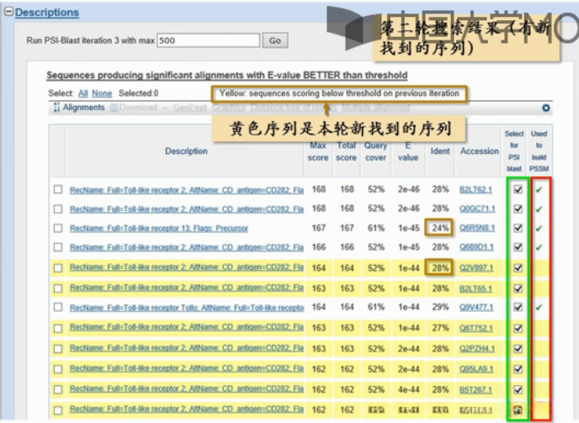Click the PSSM green checkmark for Q689D1.1
The height and width of the screenshot is (423, 579).
(539, 247)
